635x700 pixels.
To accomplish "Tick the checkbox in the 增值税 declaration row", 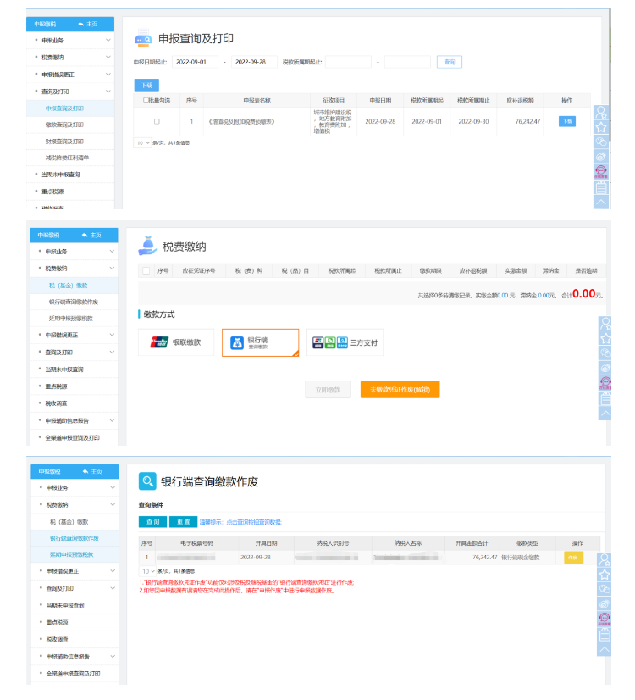I will coord(157,121).
